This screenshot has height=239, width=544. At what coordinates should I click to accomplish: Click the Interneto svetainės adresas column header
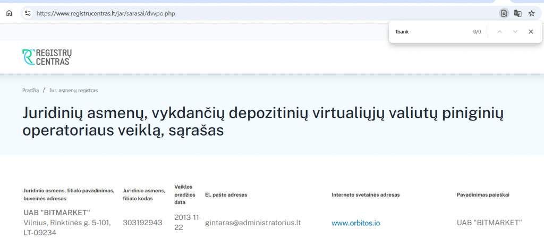365,194
